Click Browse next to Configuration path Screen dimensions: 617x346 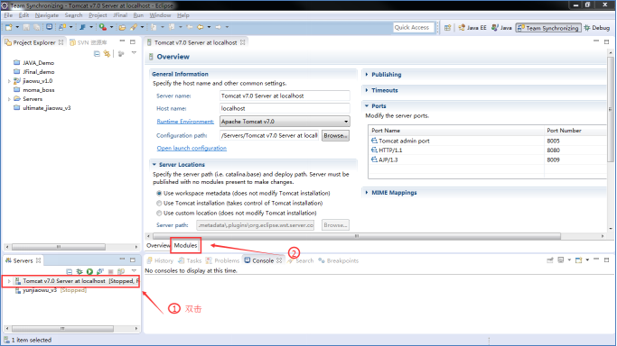tap(335, 136)
